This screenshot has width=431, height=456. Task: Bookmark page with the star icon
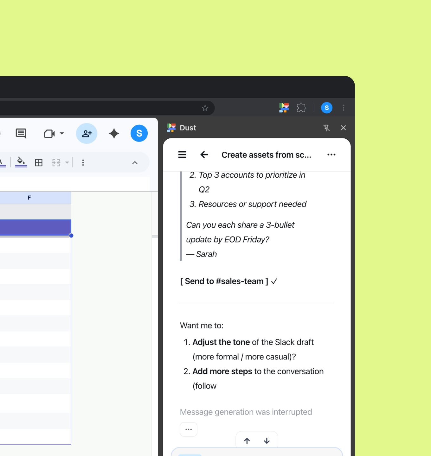point(205,108)
